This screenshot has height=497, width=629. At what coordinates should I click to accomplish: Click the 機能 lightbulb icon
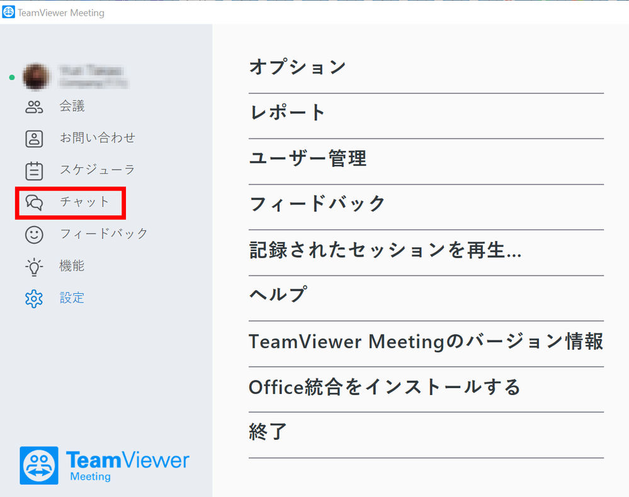[34, 267]
